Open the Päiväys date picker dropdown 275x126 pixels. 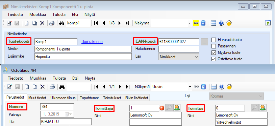(x=68, y=114)
